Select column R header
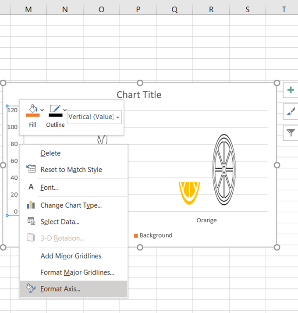Screen dimensions: 298x313 [x=211, y=9]
